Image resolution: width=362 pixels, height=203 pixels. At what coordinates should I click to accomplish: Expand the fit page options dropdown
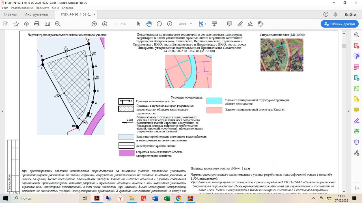(206, 24)
